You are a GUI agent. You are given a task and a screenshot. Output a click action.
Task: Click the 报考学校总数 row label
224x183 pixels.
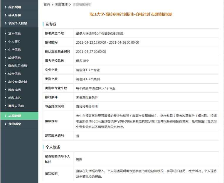click(54, 61)
